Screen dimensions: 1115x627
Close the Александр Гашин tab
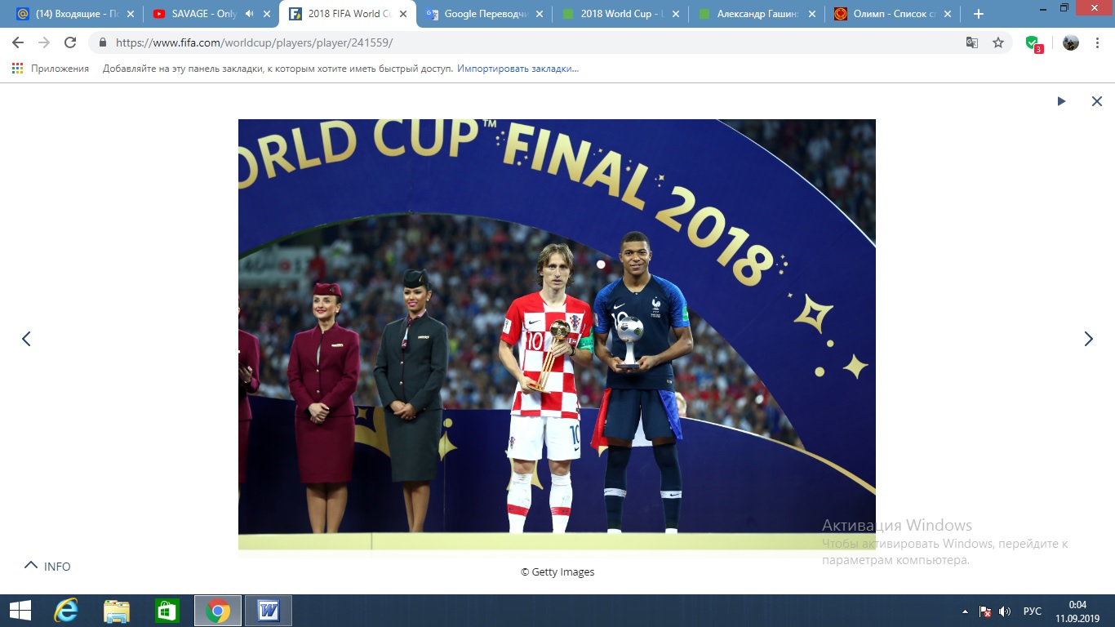[x=811, y=14]
